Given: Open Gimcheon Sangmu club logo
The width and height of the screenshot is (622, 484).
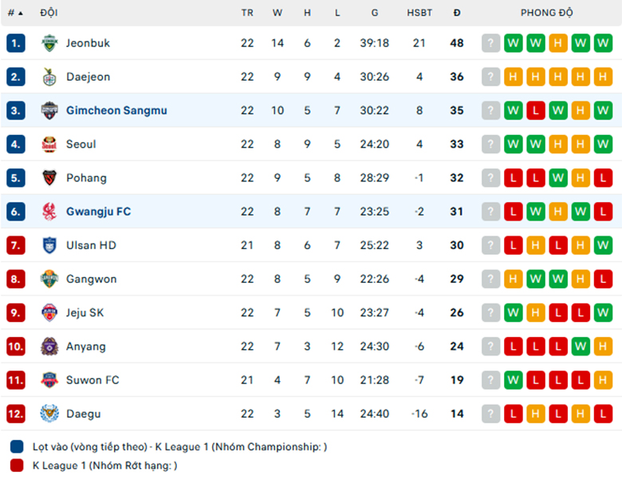Looking at the screenshot, I should (49, 110).
